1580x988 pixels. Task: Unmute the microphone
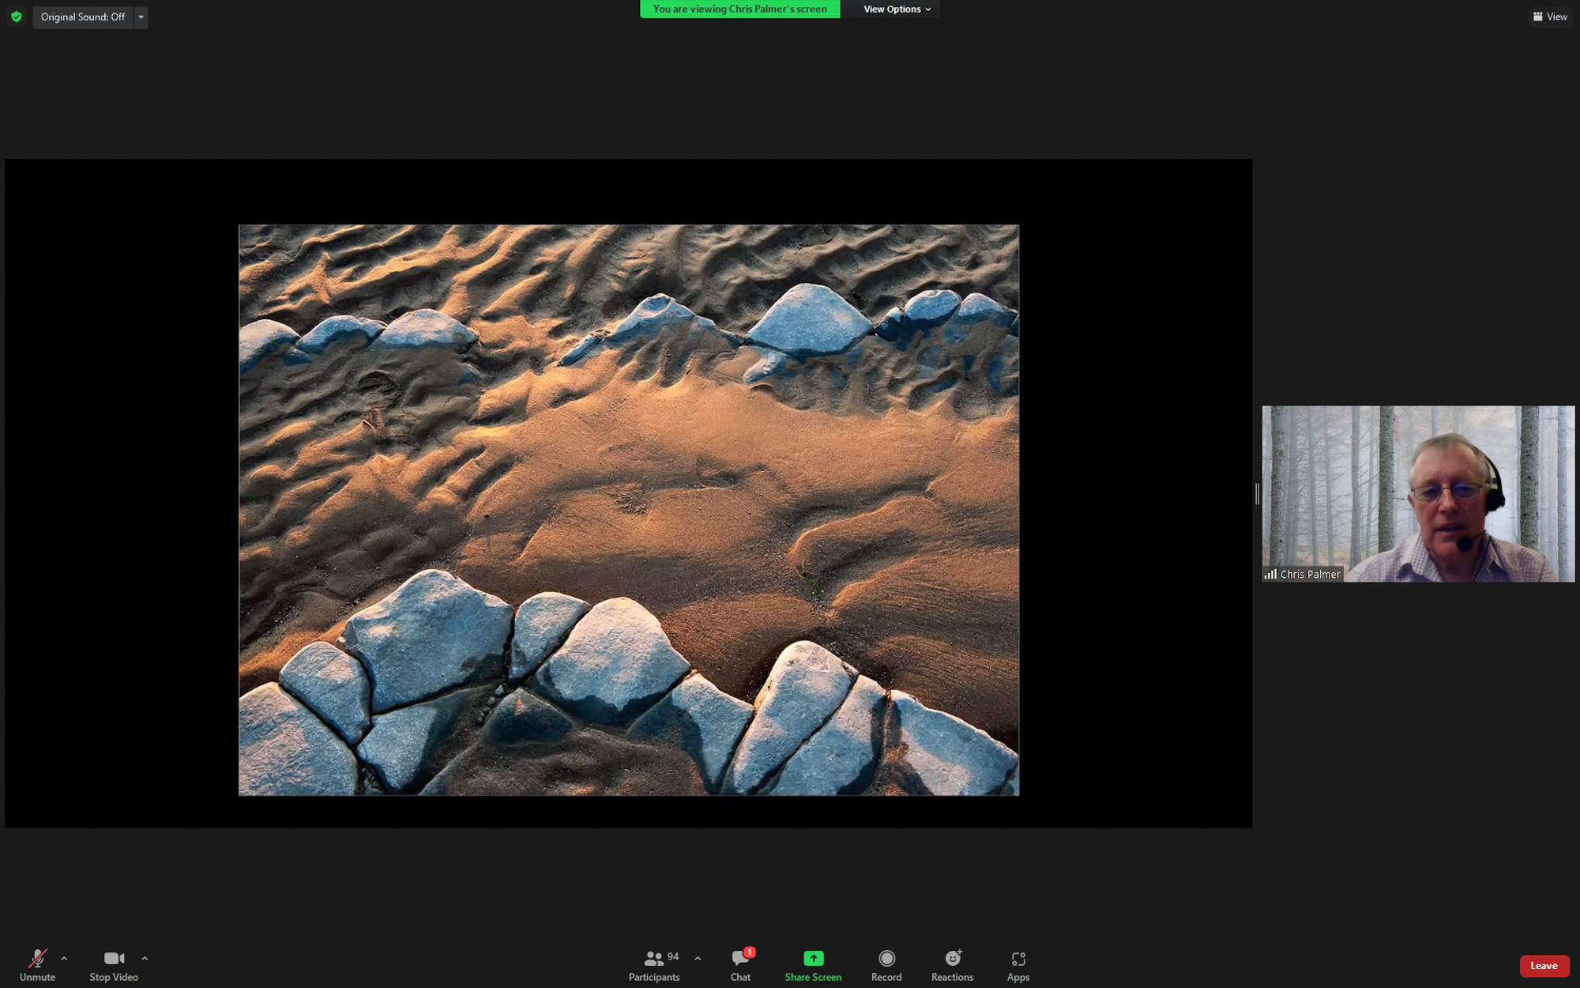point(37,965)
